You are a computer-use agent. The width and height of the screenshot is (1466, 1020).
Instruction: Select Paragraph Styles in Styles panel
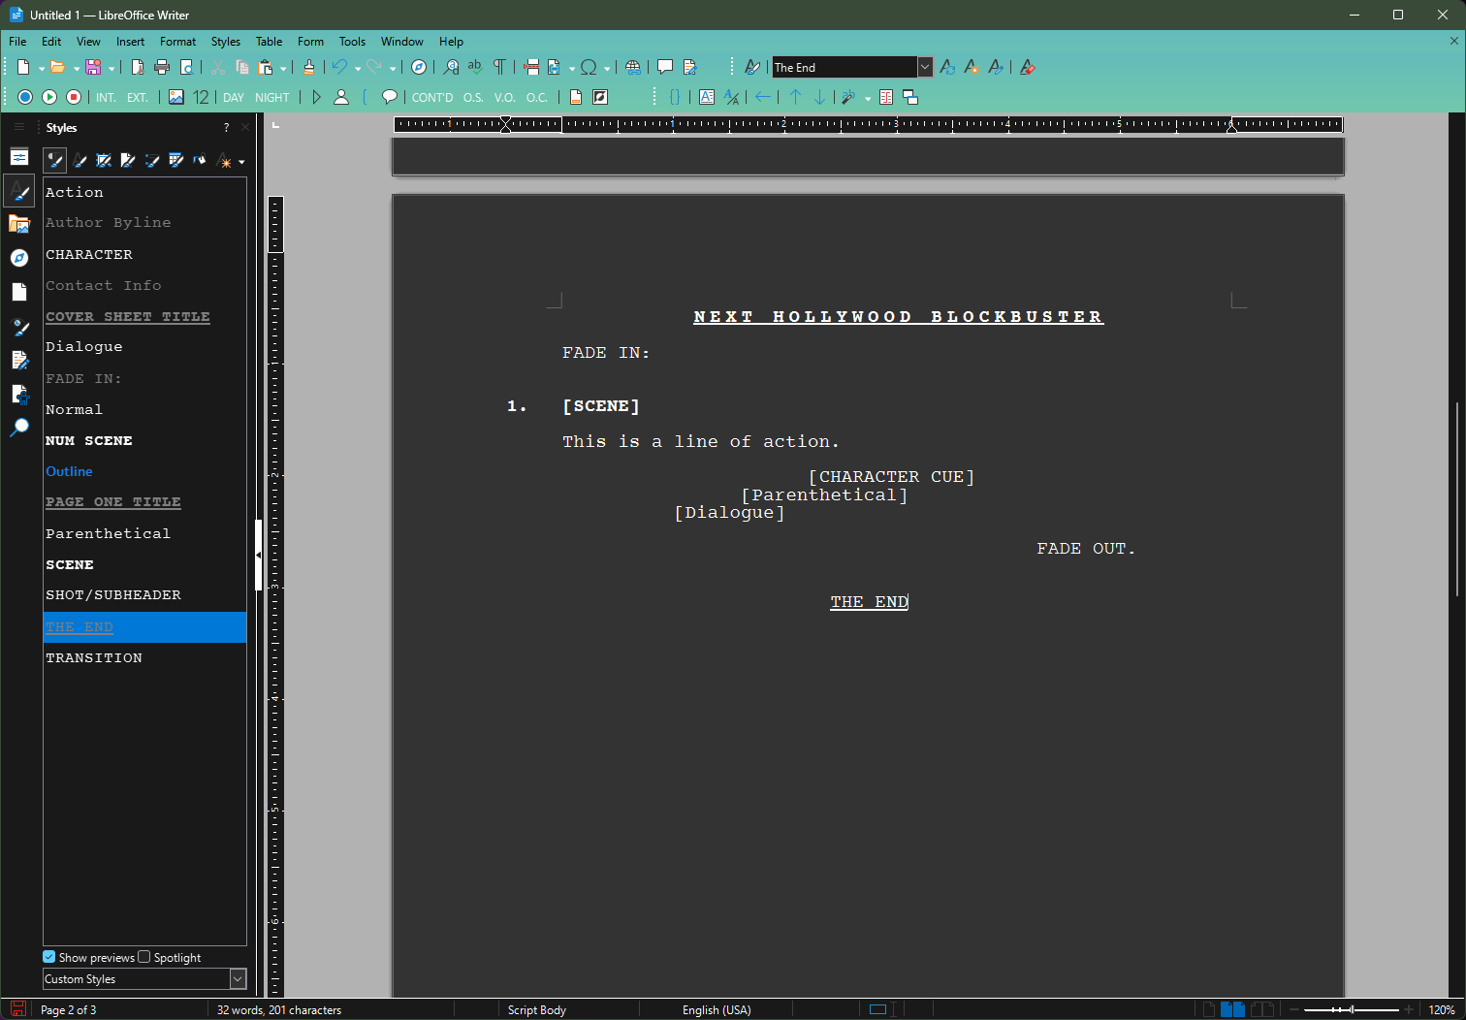tap(55, 161)
